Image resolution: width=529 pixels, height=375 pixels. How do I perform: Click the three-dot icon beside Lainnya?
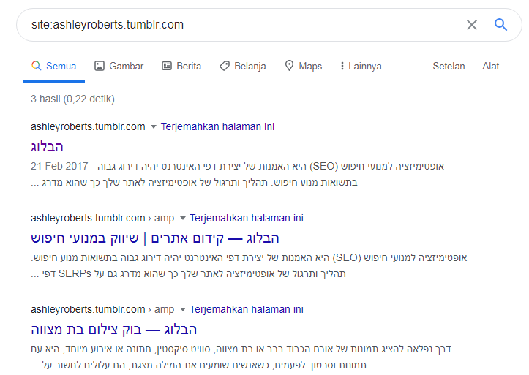tap(342, 66)
